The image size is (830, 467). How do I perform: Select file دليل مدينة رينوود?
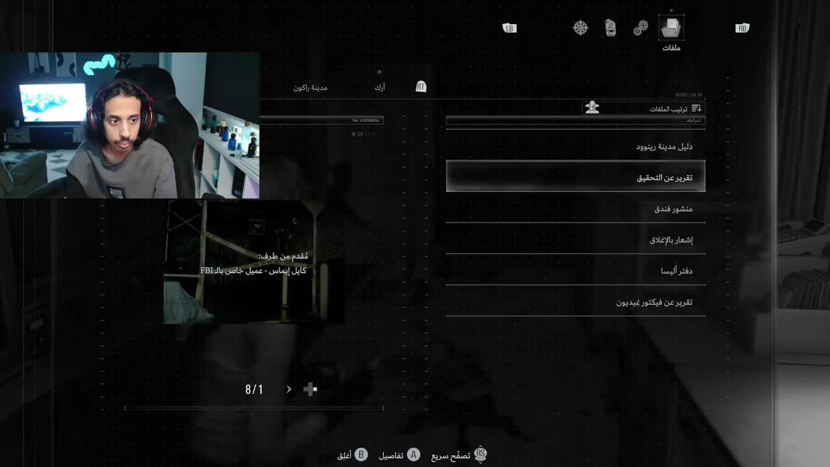point(576,146)
